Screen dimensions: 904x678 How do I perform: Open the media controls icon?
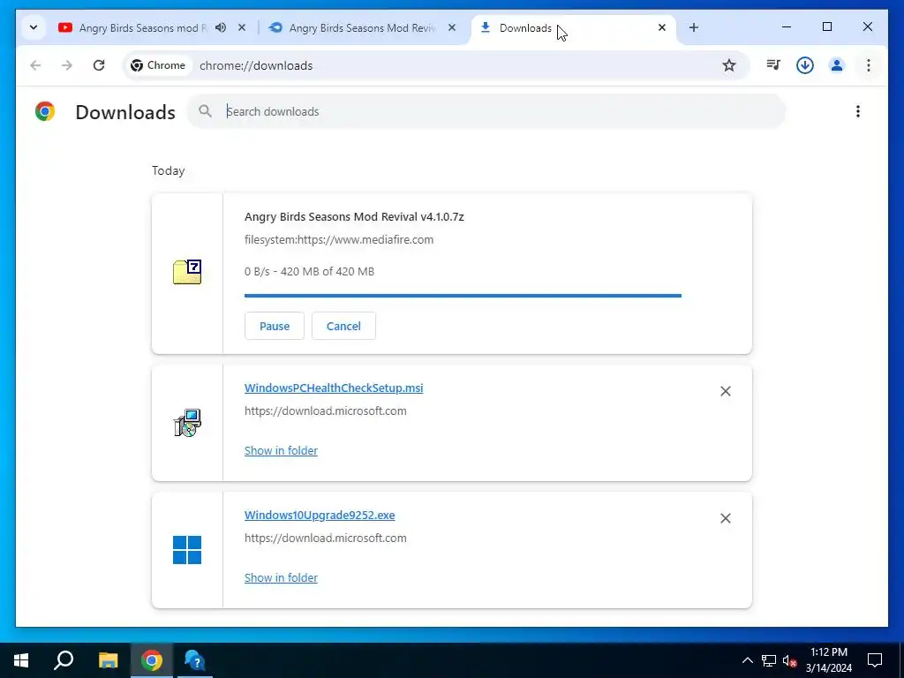point(773,65)
